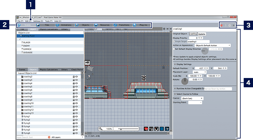Open the Animations editor tab
The image size is (253, 140).
click(x=65, y=25)
